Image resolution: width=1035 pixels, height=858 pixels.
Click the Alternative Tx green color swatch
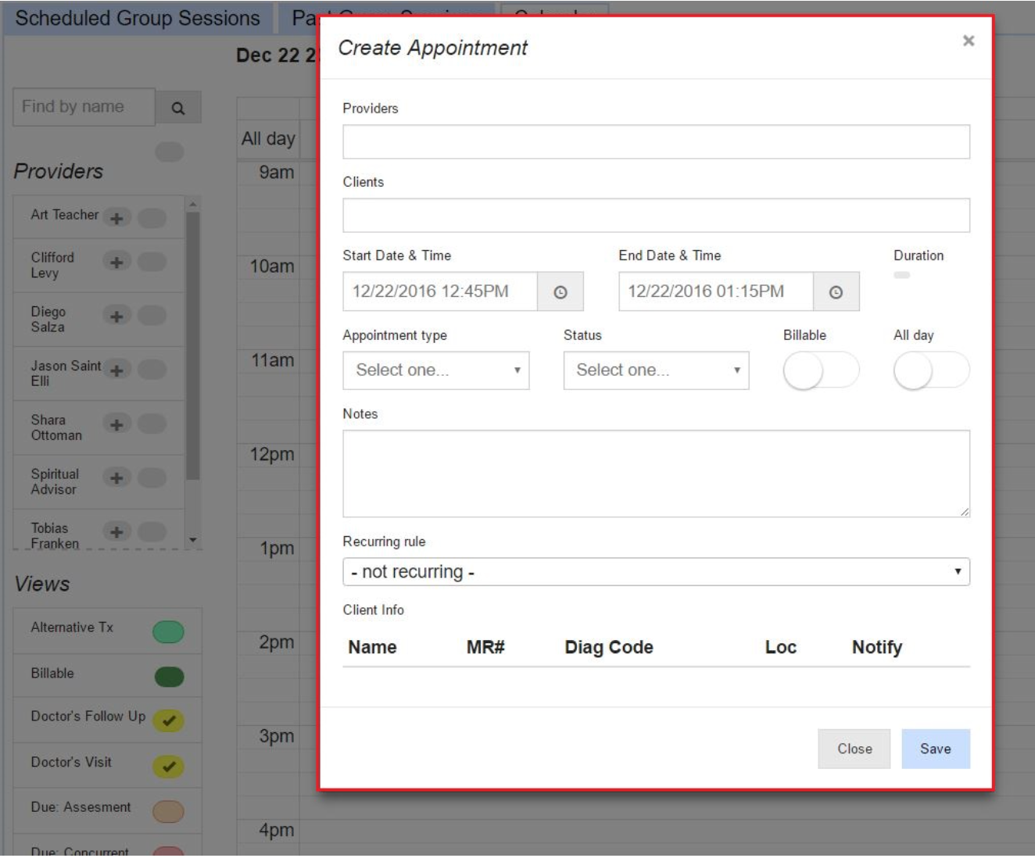(168, 631)
